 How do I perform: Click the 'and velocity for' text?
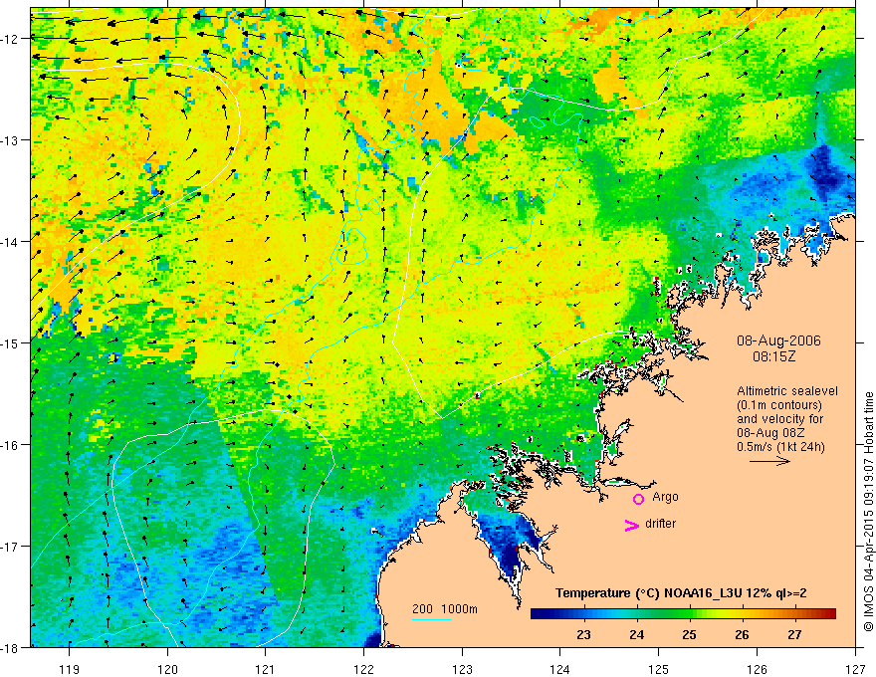(779, 419)
